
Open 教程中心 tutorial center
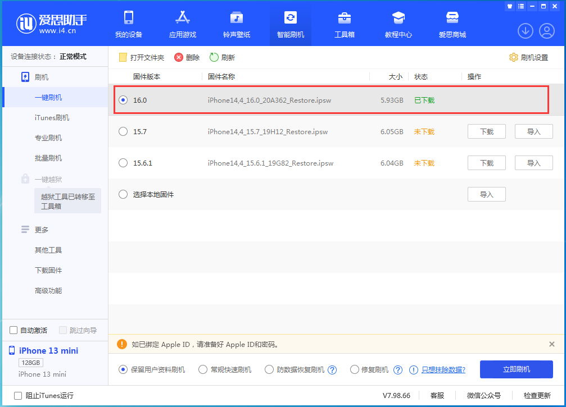pyautogui.click(x=399, y=24)
